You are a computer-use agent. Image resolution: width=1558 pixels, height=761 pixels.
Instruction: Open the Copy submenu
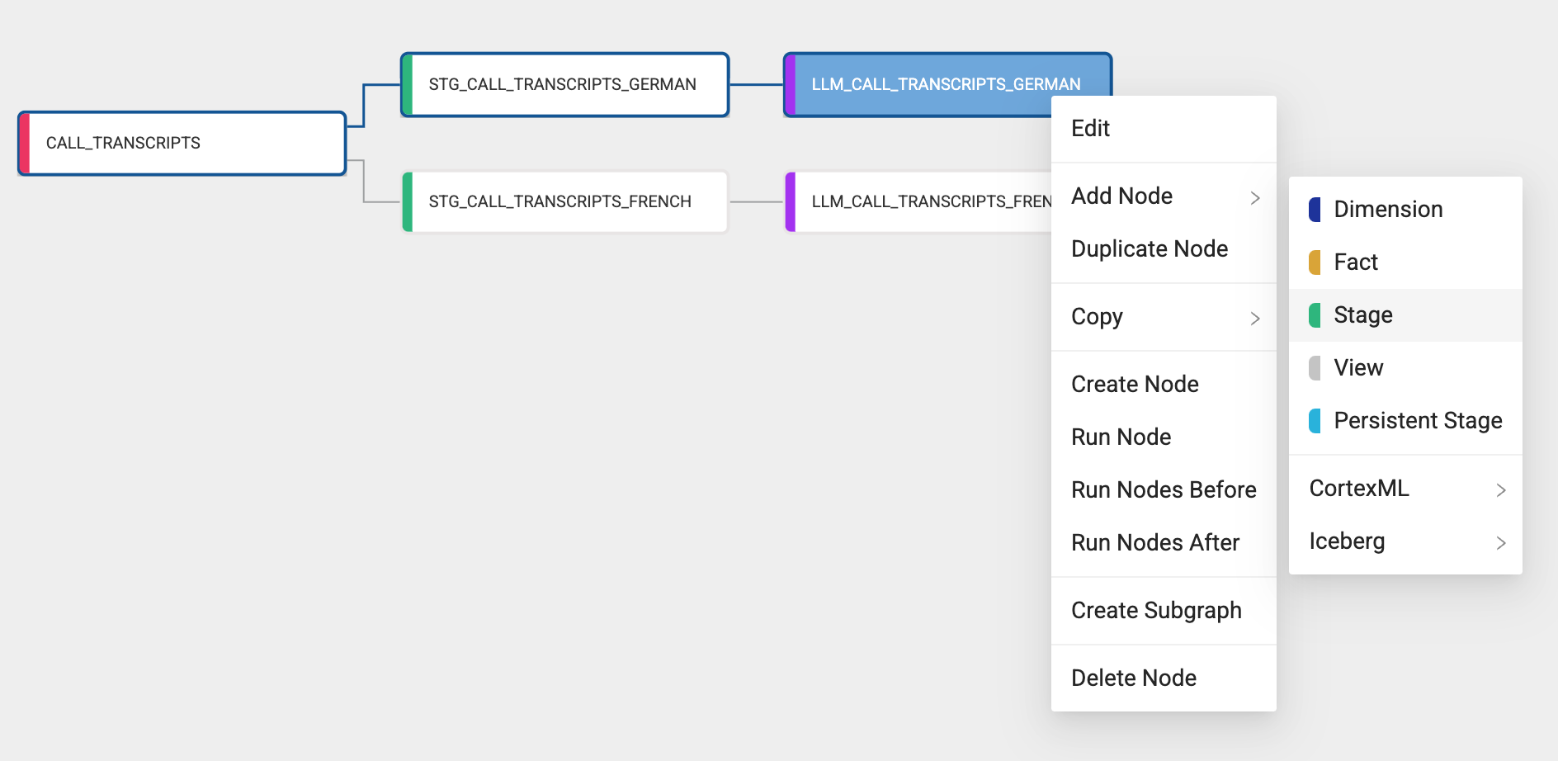[1164, 317]
